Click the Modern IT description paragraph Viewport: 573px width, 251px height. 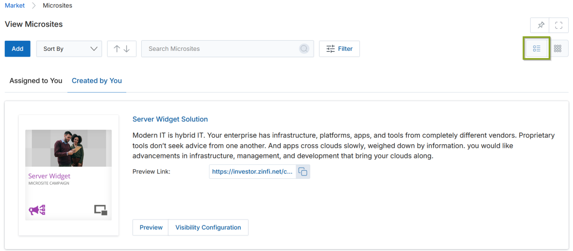(343, 145)
